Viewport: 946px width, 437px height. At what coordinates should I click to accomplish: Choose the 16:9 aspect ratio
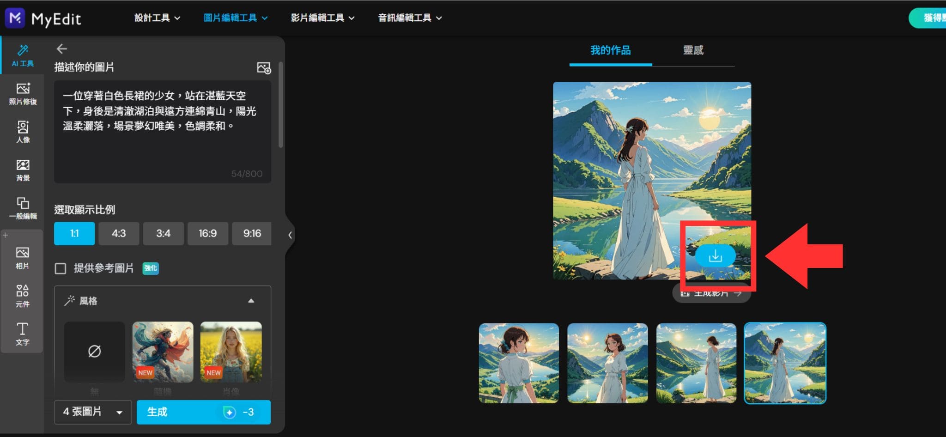207,234
